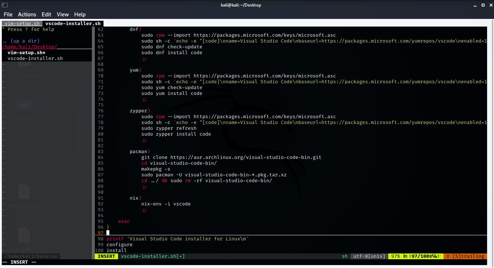The image size is (494, 268).
Task: Click the makepkg -s line
Action: (156, 169)
